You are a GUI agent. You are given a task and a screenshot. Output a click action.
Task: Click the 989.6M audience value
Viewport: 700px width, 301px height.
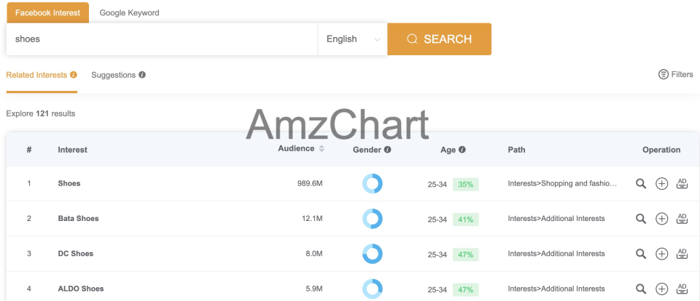pyautogui.click(x=310, y=183)
